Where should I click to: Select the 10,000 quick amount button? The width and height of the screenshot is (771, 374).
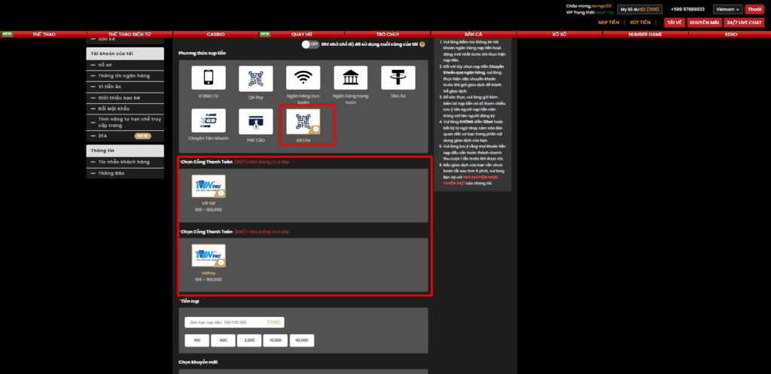pyautogui.click(x=276, y=340)
